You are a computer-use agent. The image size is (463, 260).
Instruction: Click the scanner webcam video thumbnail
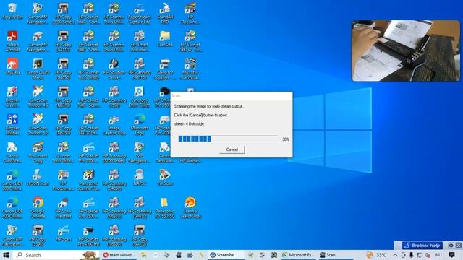point(406,51)
